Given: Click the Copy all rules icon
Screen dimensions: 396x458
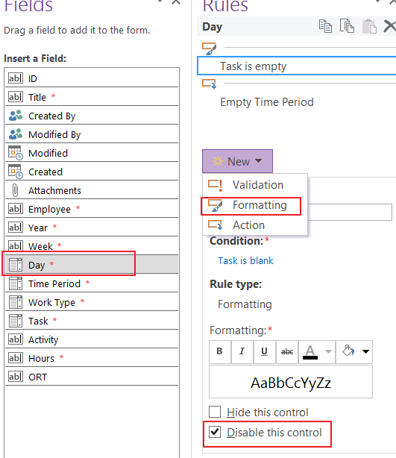Looking at the screenshot, I should (347, 26).
